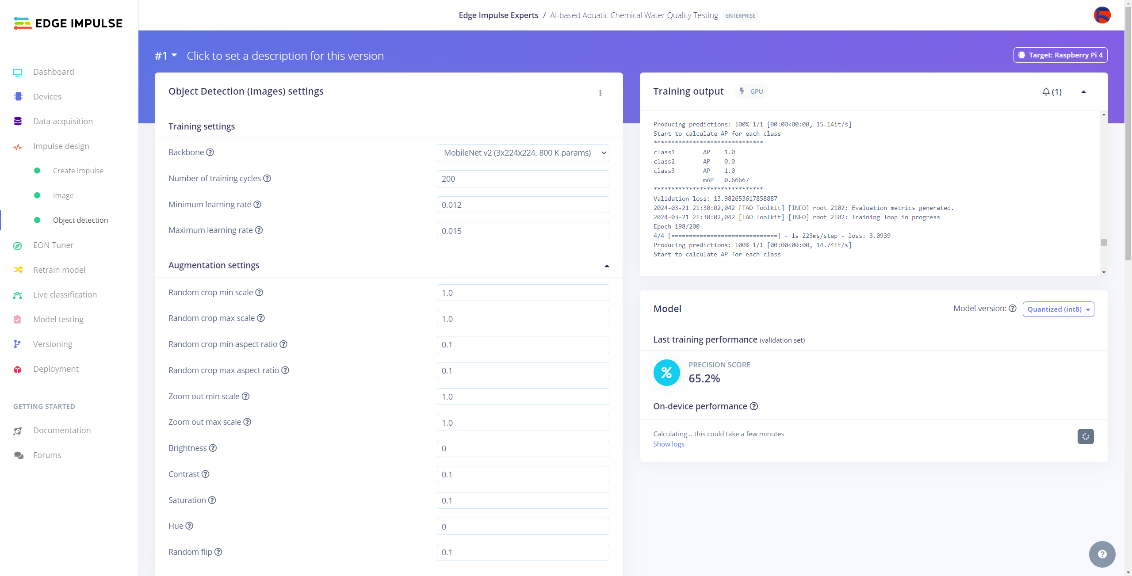The height and width of the screenshot is (576, 1132).
Task: Collapse the Augmentation settings expander
Action: coord(606,266)
